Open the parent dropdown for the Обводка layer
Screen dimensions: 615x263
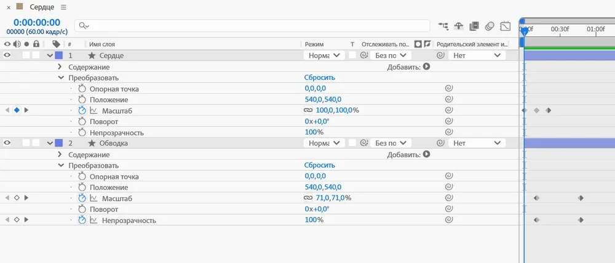point(477,143)
